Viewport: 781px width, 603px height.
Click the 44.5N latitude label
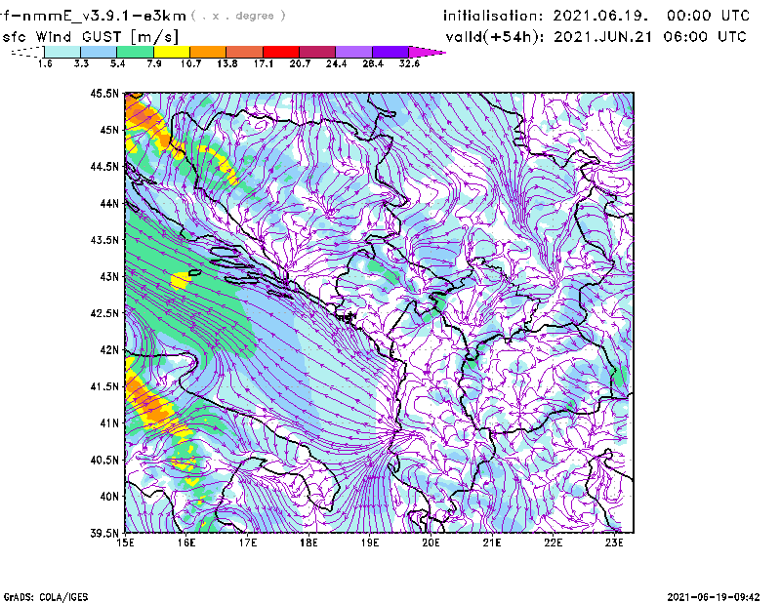104,166
